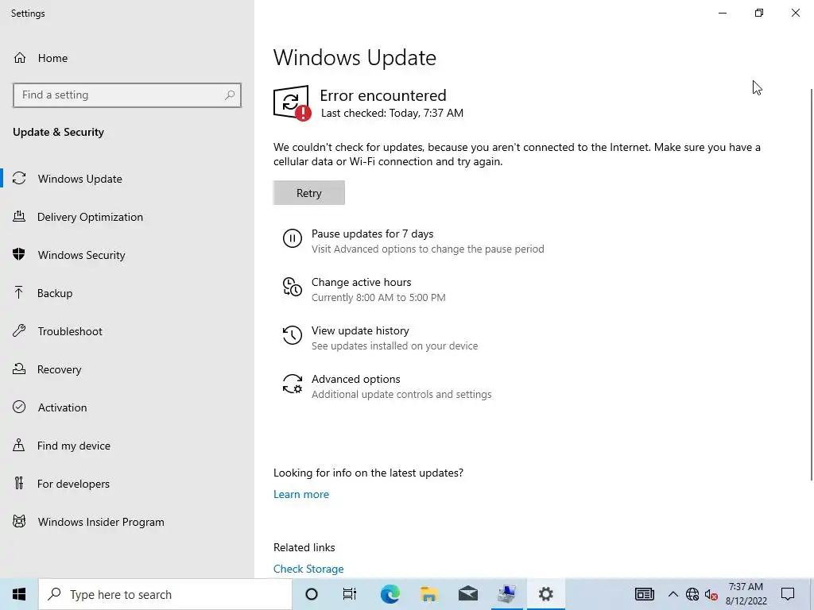Click the Find my device person icon
The image size is (814, 610).
tap(19, 445)
